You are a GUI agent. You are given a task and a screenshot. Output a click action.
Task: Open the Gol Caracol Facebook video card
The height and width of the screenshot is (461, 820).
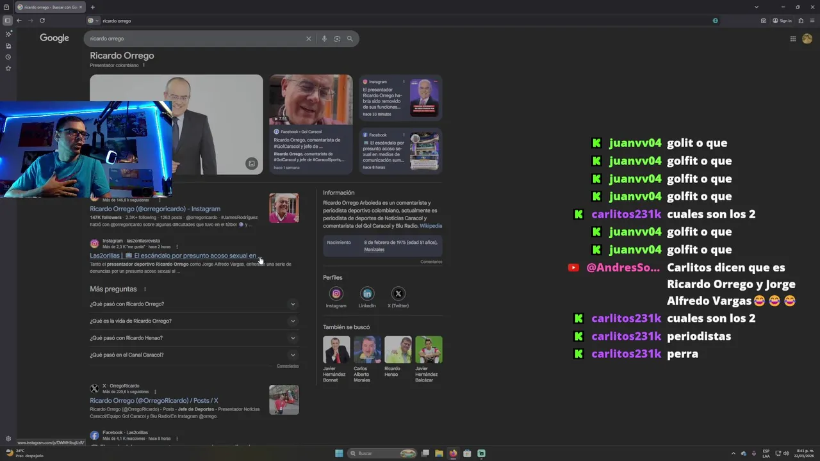(x=311, y=124)
